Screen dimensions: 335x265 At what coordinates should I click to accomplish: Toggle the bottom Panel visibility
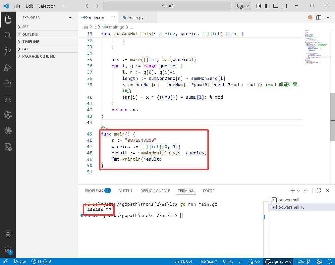276,6
